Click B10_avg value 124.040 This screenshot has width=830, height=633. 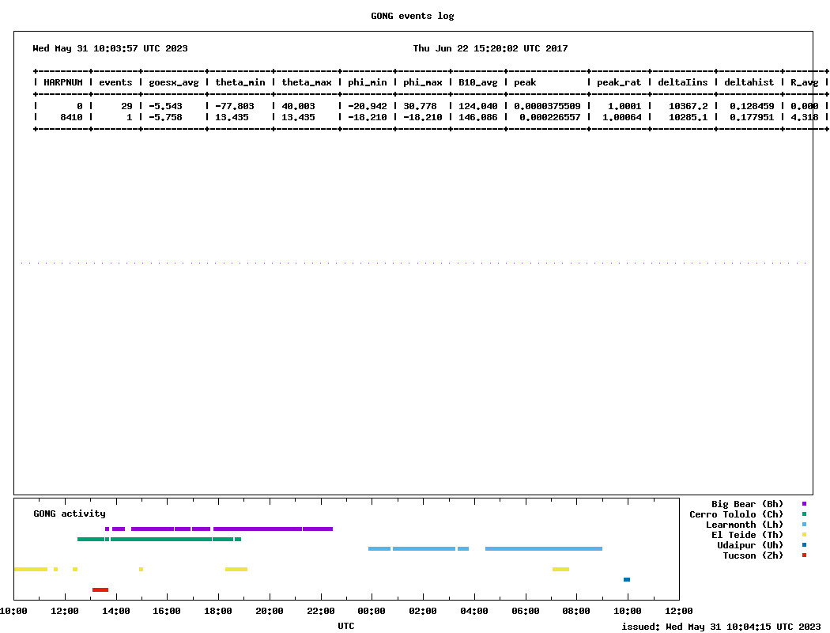click(478, 106)
